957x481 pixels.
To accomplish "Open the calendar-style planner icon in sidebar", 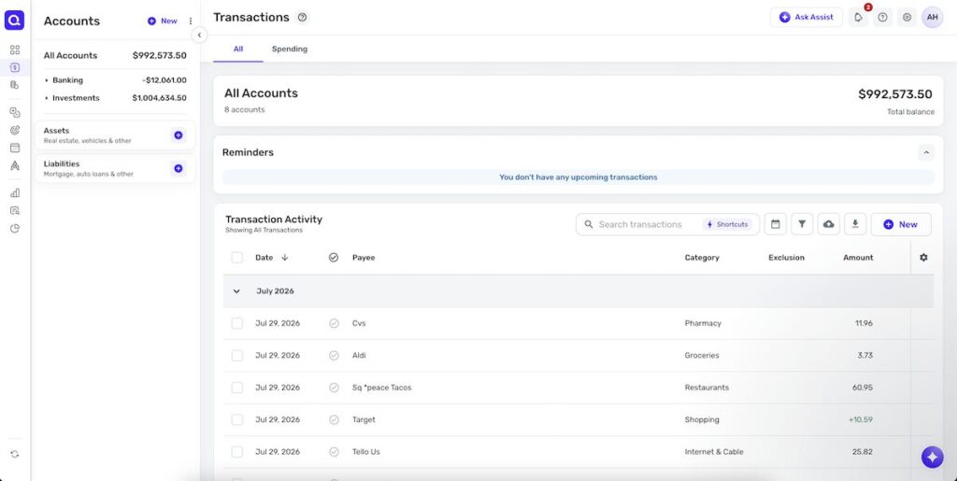I will point(15,148).
